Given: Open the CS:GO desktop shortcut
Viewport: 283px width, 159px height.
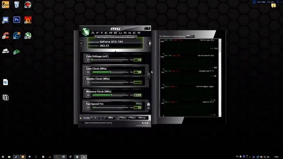Looking at the screenshot, I should (x=6, y=4).
